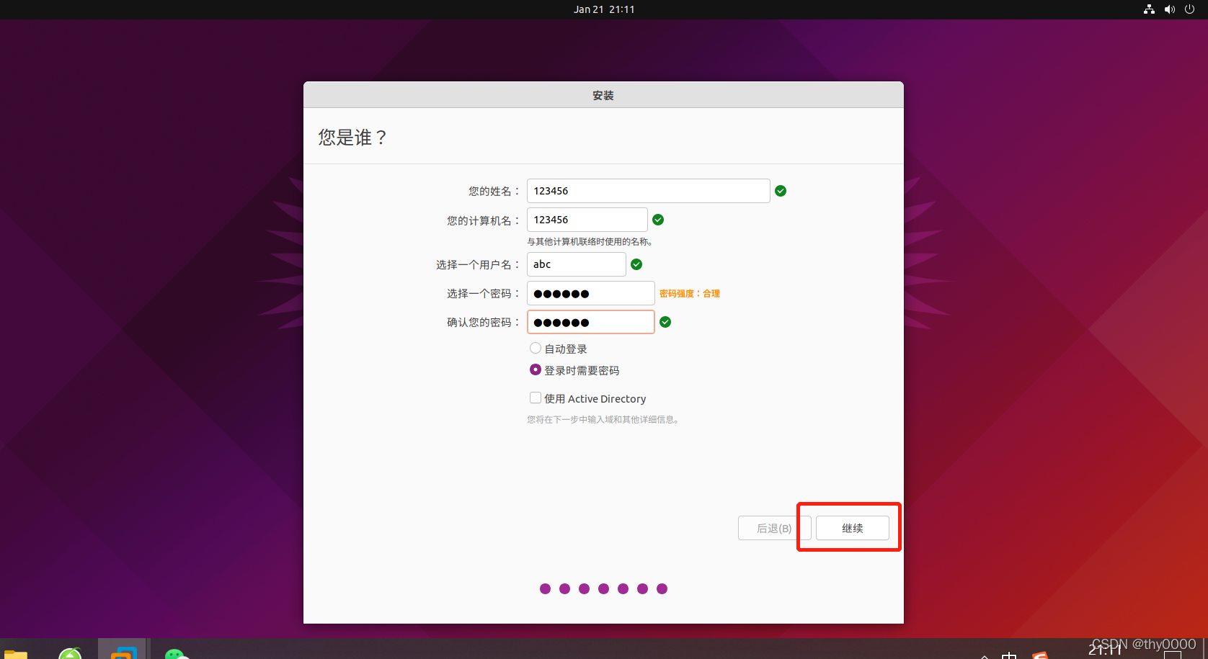This screenshot has height=659, width=1208.
Task: Click the 继续 button to proceed
Action: tap(853, 527)
